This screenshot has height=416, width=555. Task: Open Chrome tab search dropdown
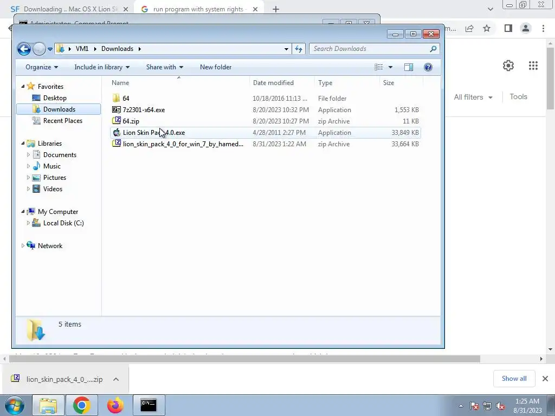point(490,9)
